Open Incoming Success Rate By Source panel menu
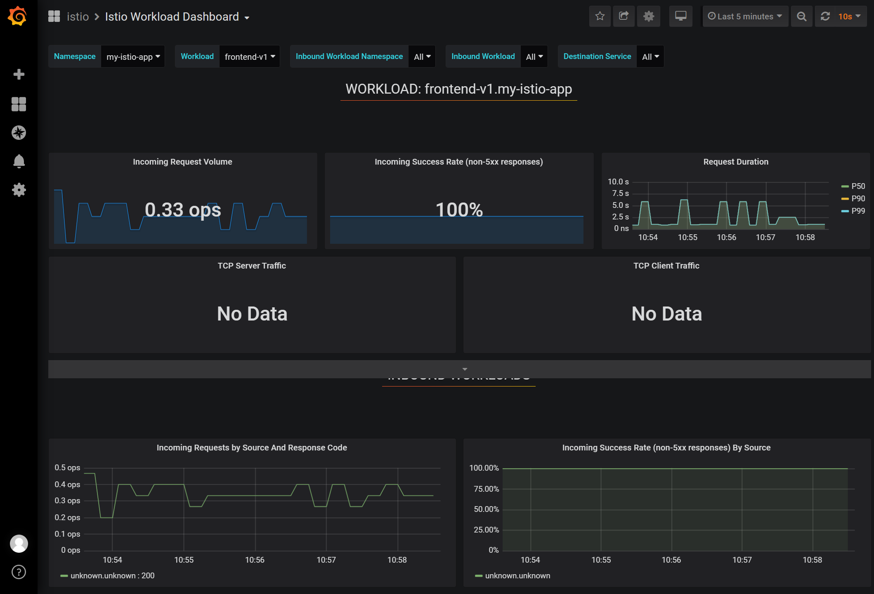 pos(666,448)
